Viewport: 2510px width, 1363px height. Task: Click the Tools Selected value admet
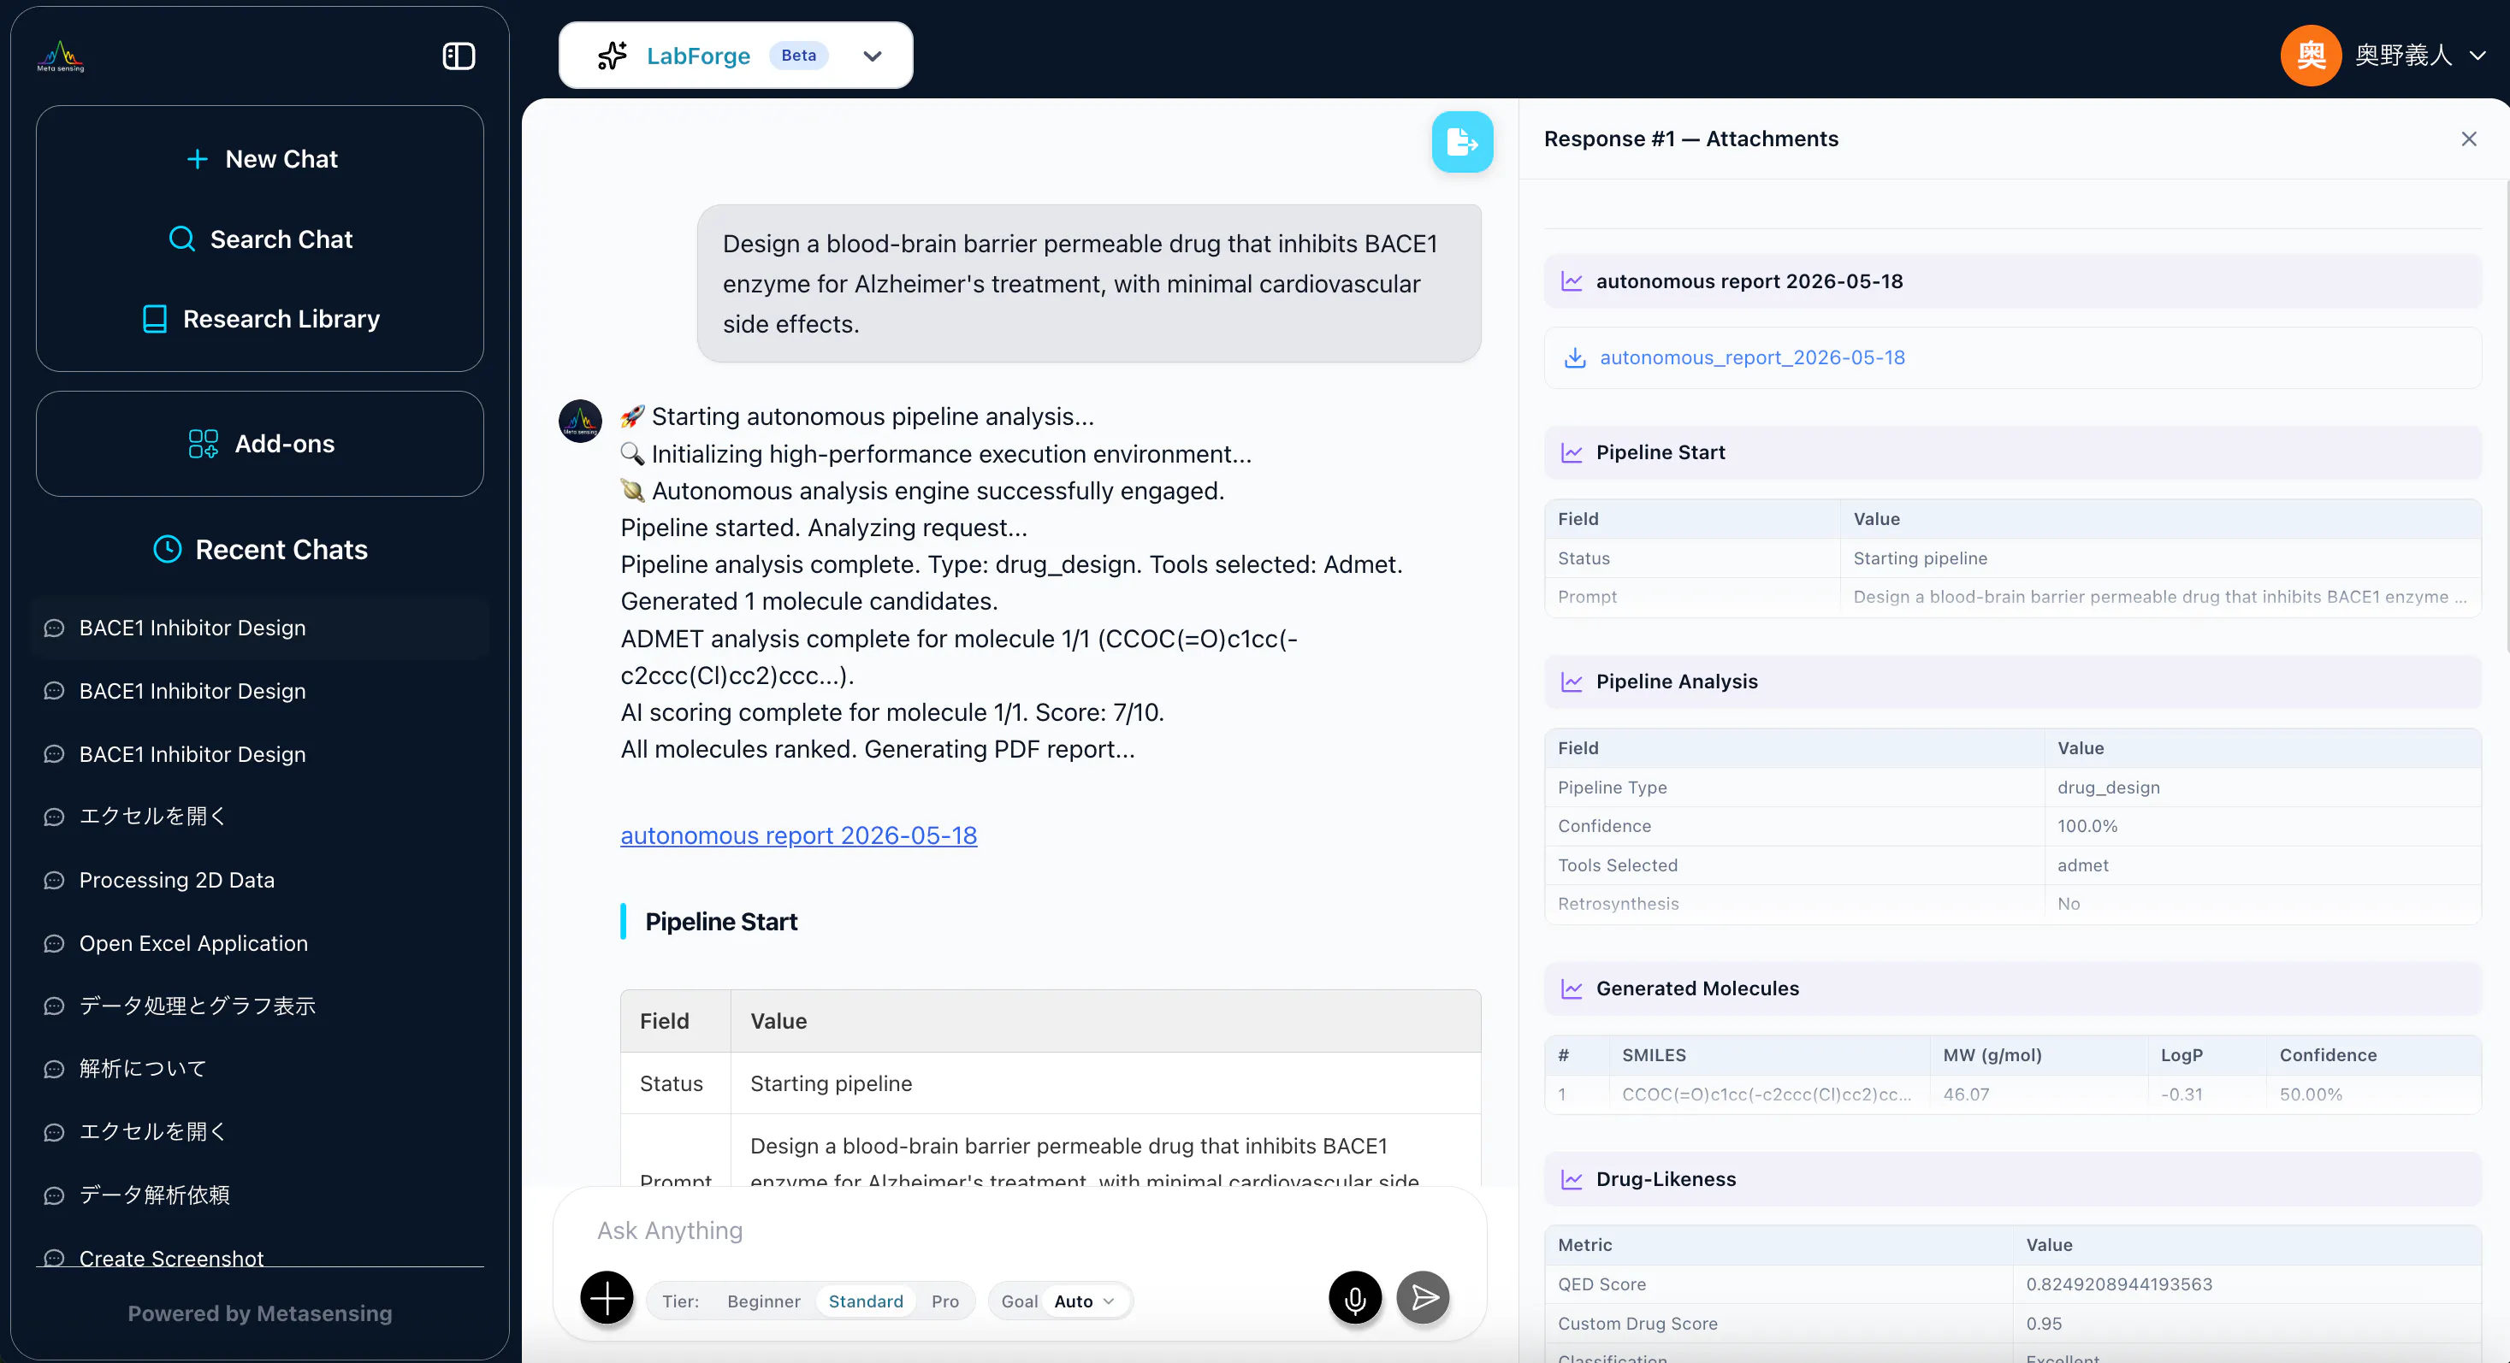click(2082, 865)
